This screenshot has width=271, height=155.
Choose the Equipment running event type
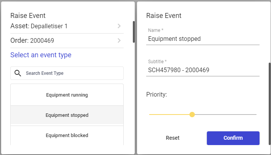[x=67, y=95]
